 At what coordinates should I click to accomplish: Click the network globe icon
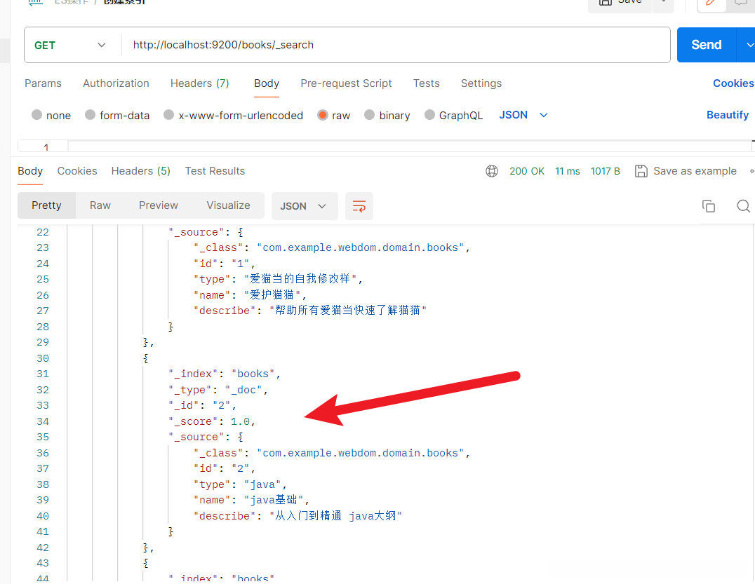click(492, 171)
